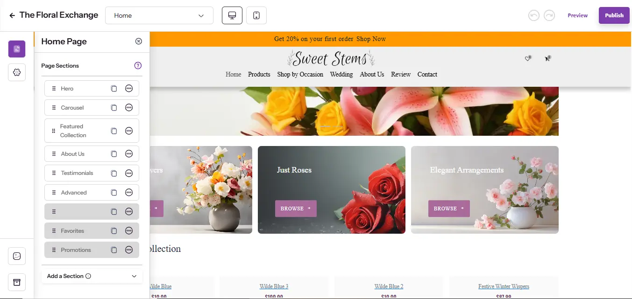Click the Shop Now link in orange banner
The image size is (632, 299).
(x=371, y=39)
